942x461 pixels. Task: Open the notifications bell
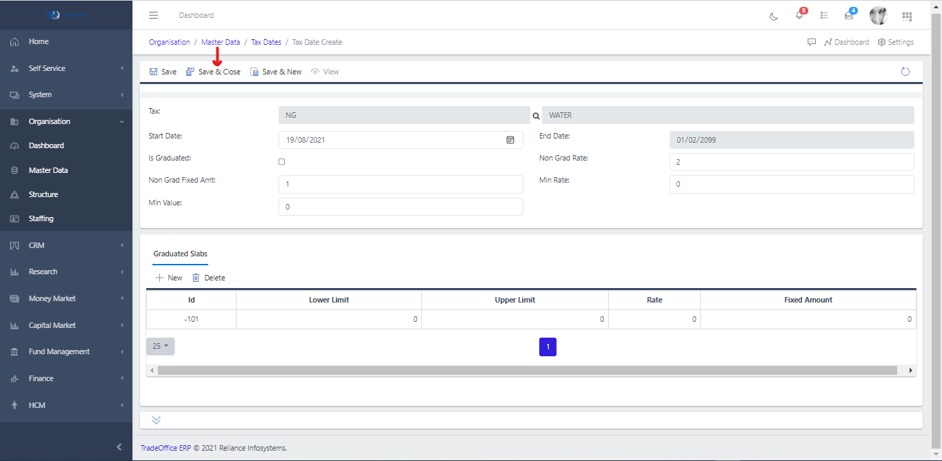pyautogui.click(x=799, y=15)
